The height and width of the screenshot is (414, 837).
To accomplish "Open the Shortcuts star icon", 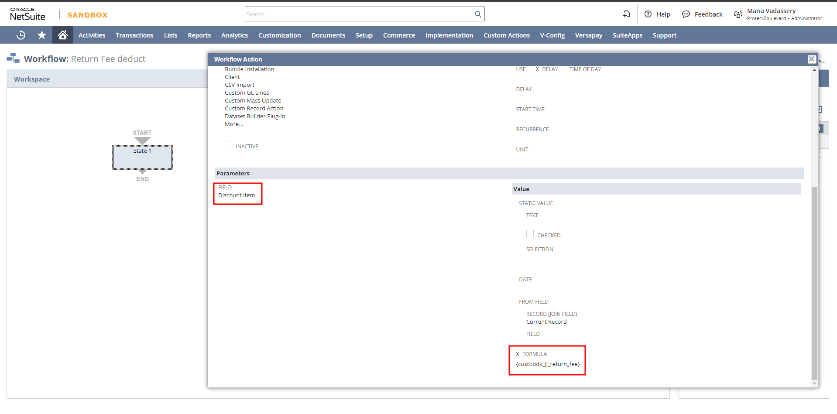I will 42,35.
